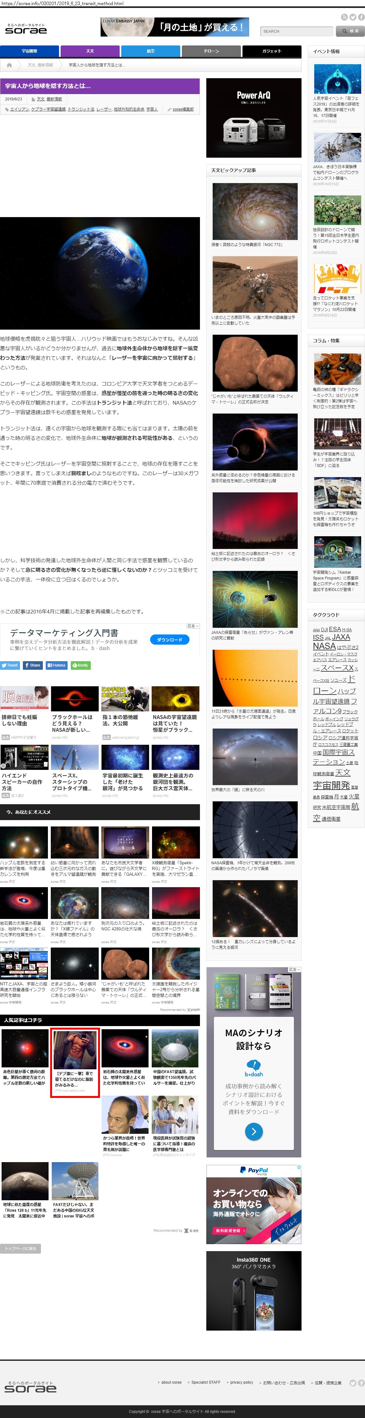365x1418 pixels.
Task: Open the privacy policy footer link
Action: point(241,1382)
